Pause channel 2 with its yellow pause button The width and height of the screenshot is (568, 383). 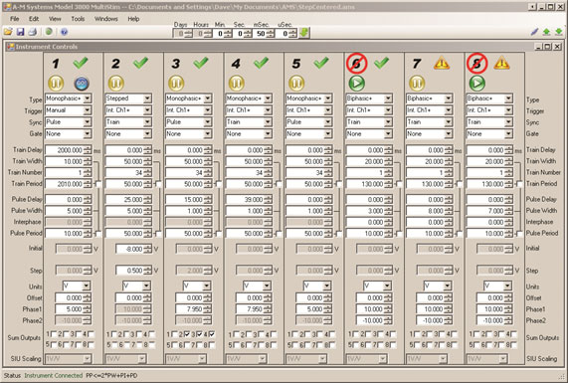point(116,84)
